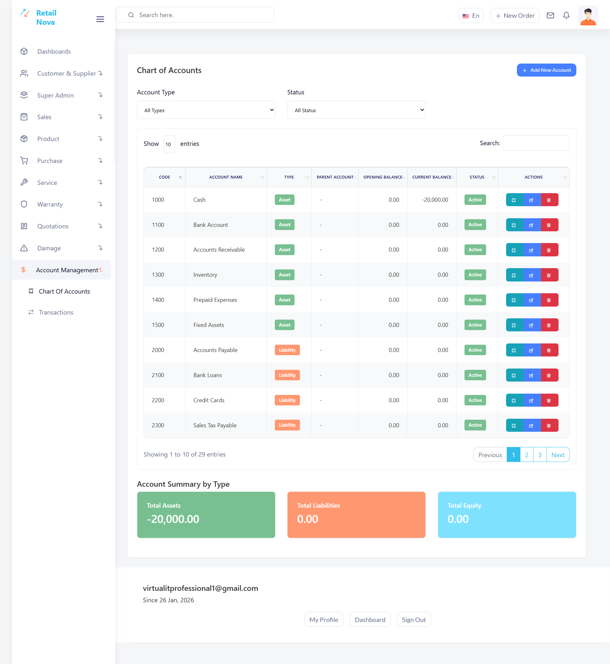
Task: Open the All Status dropdown
Action: (x=356, y=110)
